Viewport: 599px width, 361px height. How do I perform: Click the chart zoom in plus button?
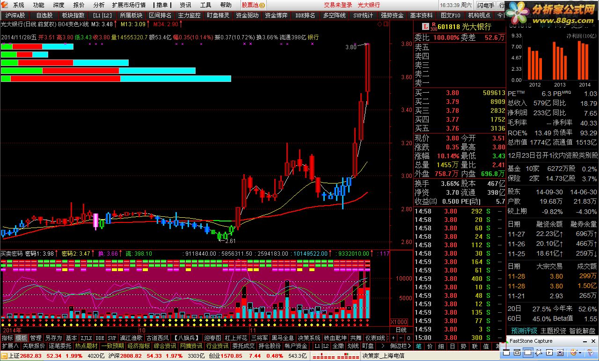point(394,337)
